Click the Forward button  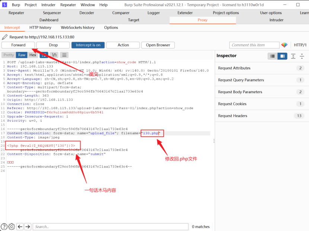click(18, 45)
